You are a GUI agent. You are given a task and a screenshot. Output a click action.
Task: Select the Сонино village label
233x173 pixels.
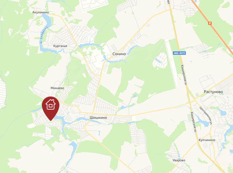[x=119, y=54]
